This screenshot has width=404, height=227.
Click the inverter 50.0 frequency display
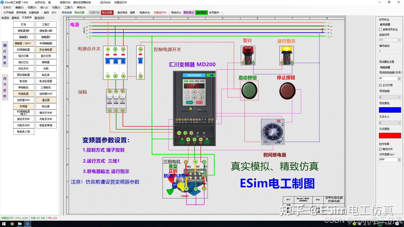194,86
